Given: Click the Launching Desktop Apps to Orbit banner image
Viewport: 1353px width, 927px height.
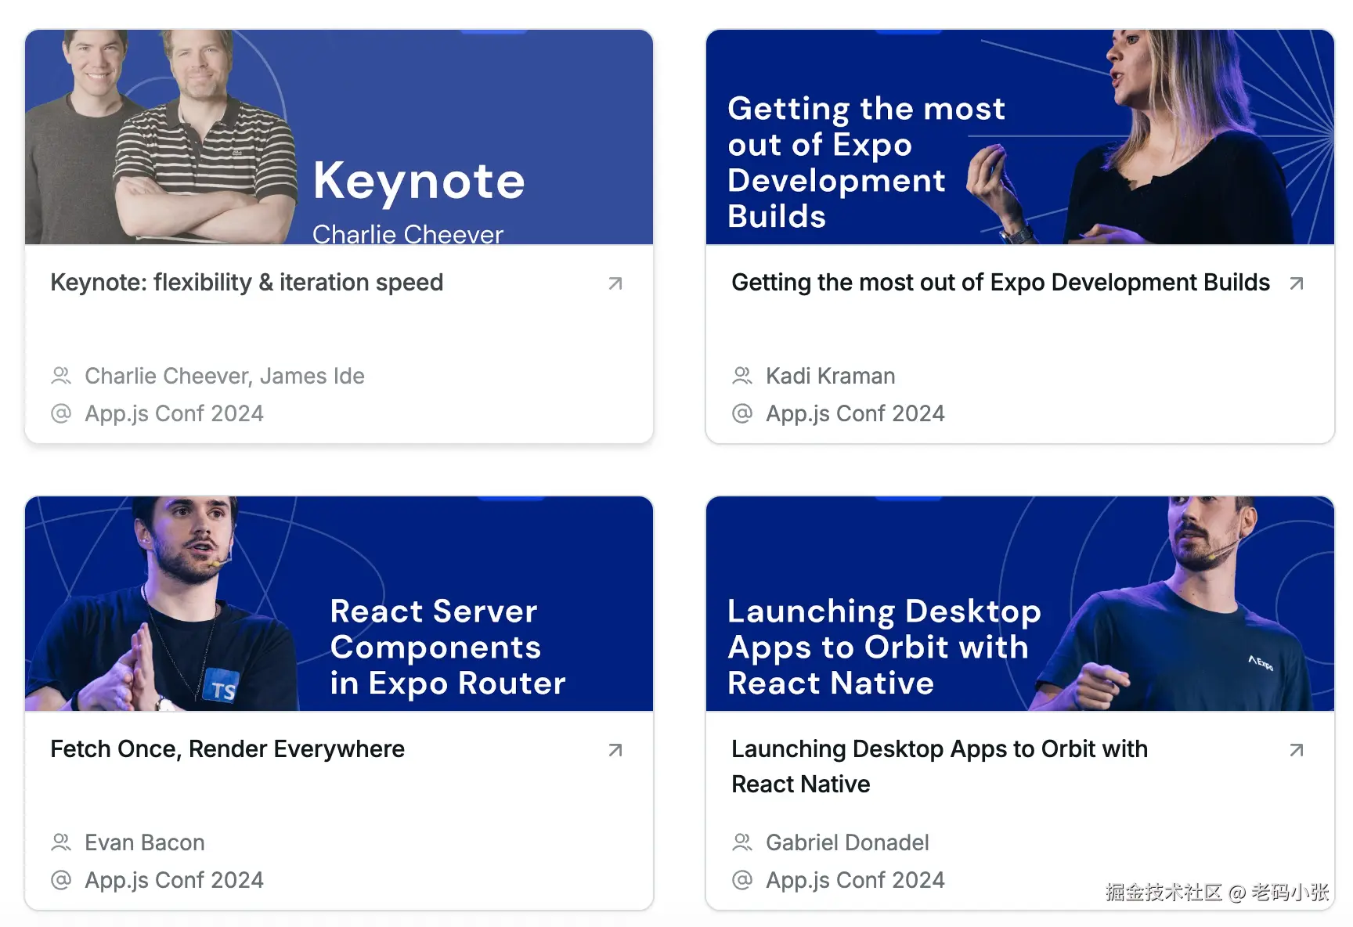Looking at the screenshot, I should 1020,604.
